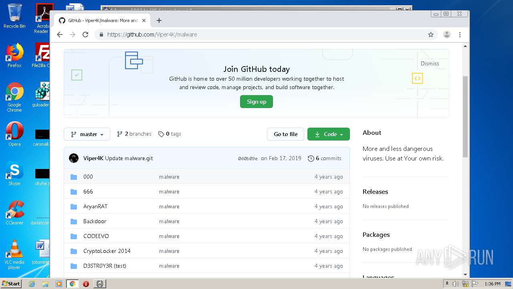
Task: Click the green Sign up button
Action: [256, 102]
